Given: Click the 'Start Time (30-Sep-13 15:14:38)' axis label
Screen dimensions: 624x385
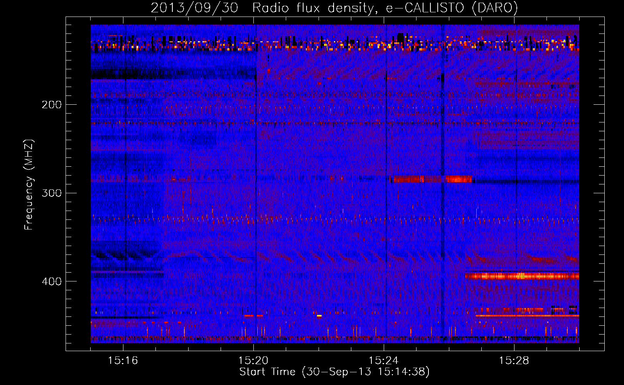Looking at the screenshot, I should click(334, 372).
